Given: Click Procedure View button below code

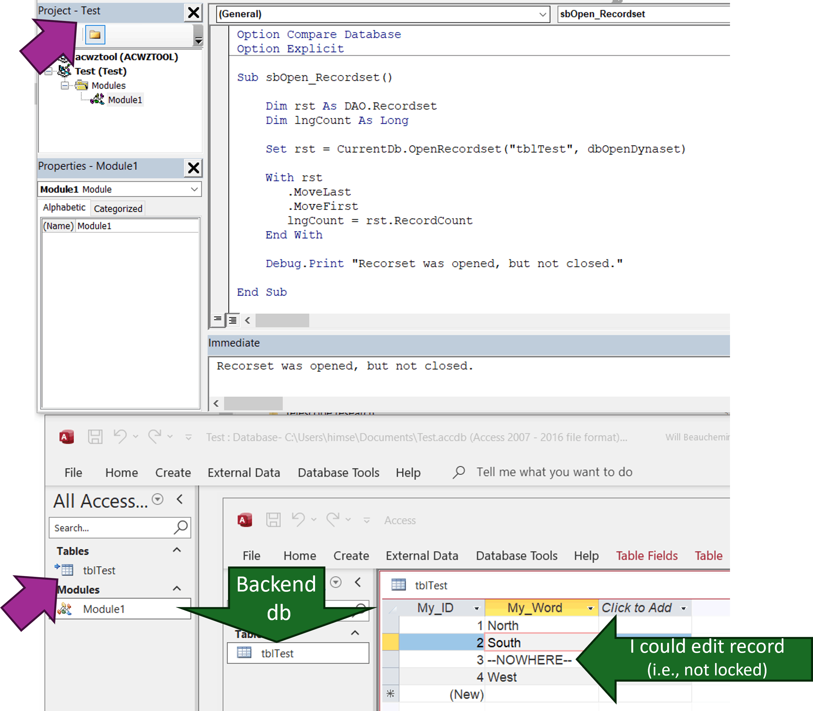Looking at the screenshot, I should 217,319.
